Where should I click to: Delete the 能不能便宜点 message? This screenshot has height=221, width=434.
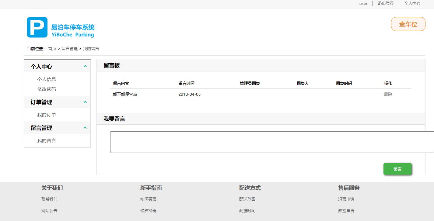[388, 94]
